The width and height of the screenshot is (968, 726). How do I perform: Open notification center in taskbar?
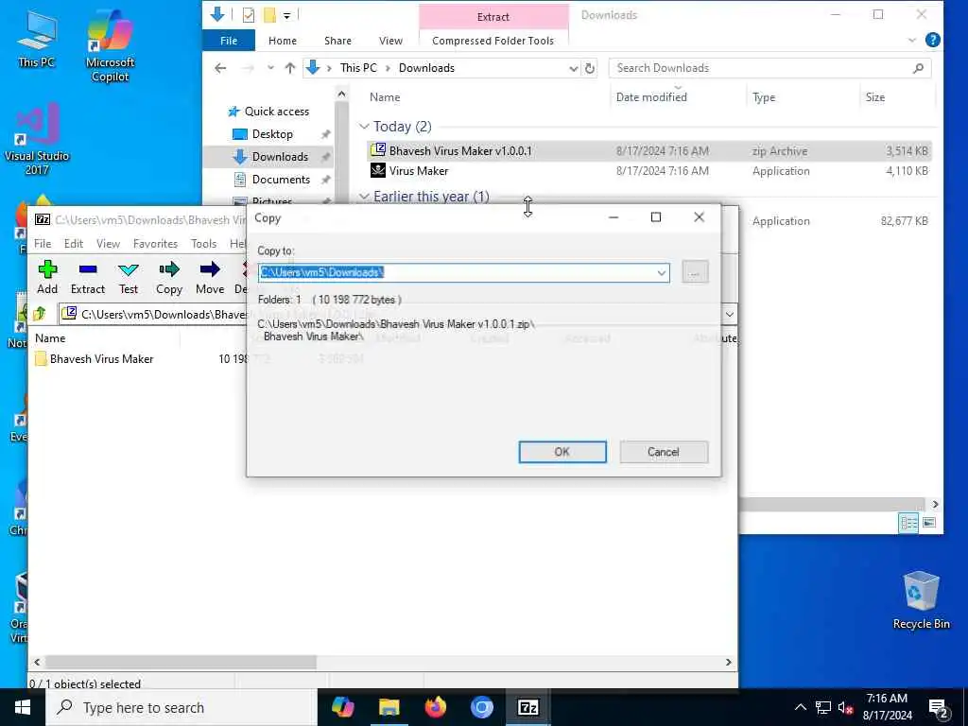tap(938, 707)
